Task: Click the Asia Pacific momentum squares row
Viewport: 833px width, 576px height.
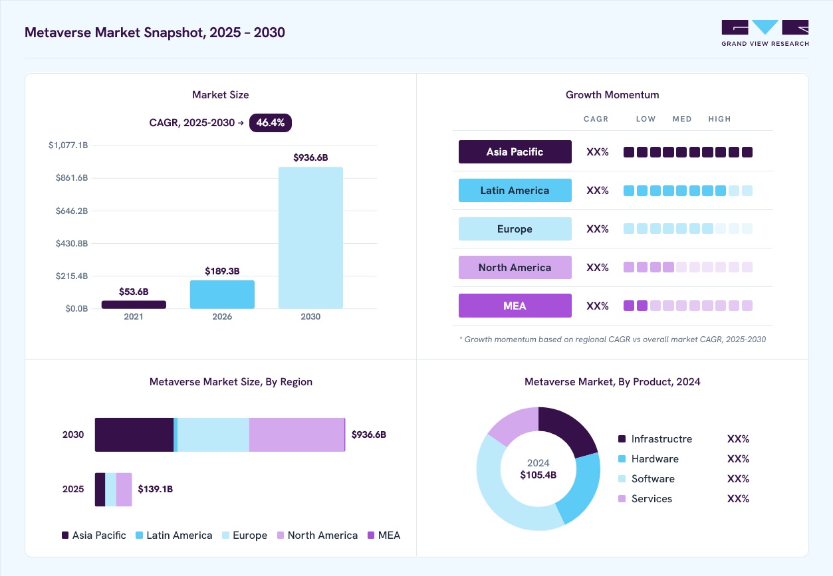Action: coord(688,152)
